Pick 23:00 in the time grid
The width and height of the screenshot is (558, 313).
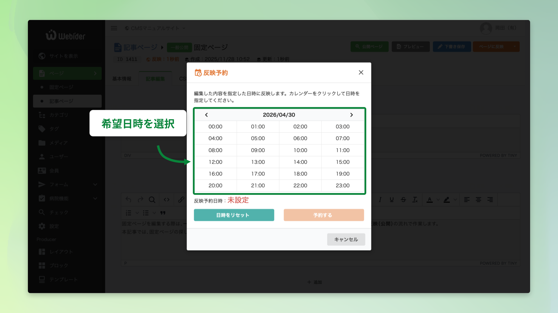pos(343,185)
